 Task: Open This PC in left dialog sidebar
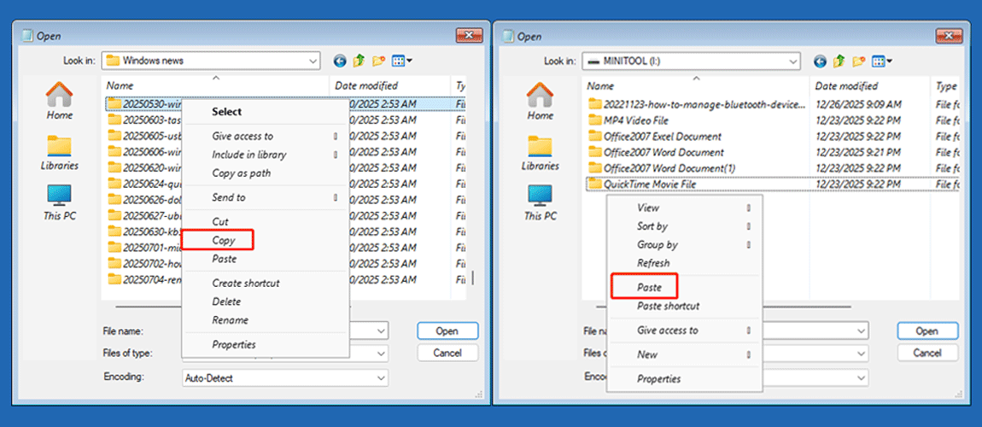[x=60, y=202]
